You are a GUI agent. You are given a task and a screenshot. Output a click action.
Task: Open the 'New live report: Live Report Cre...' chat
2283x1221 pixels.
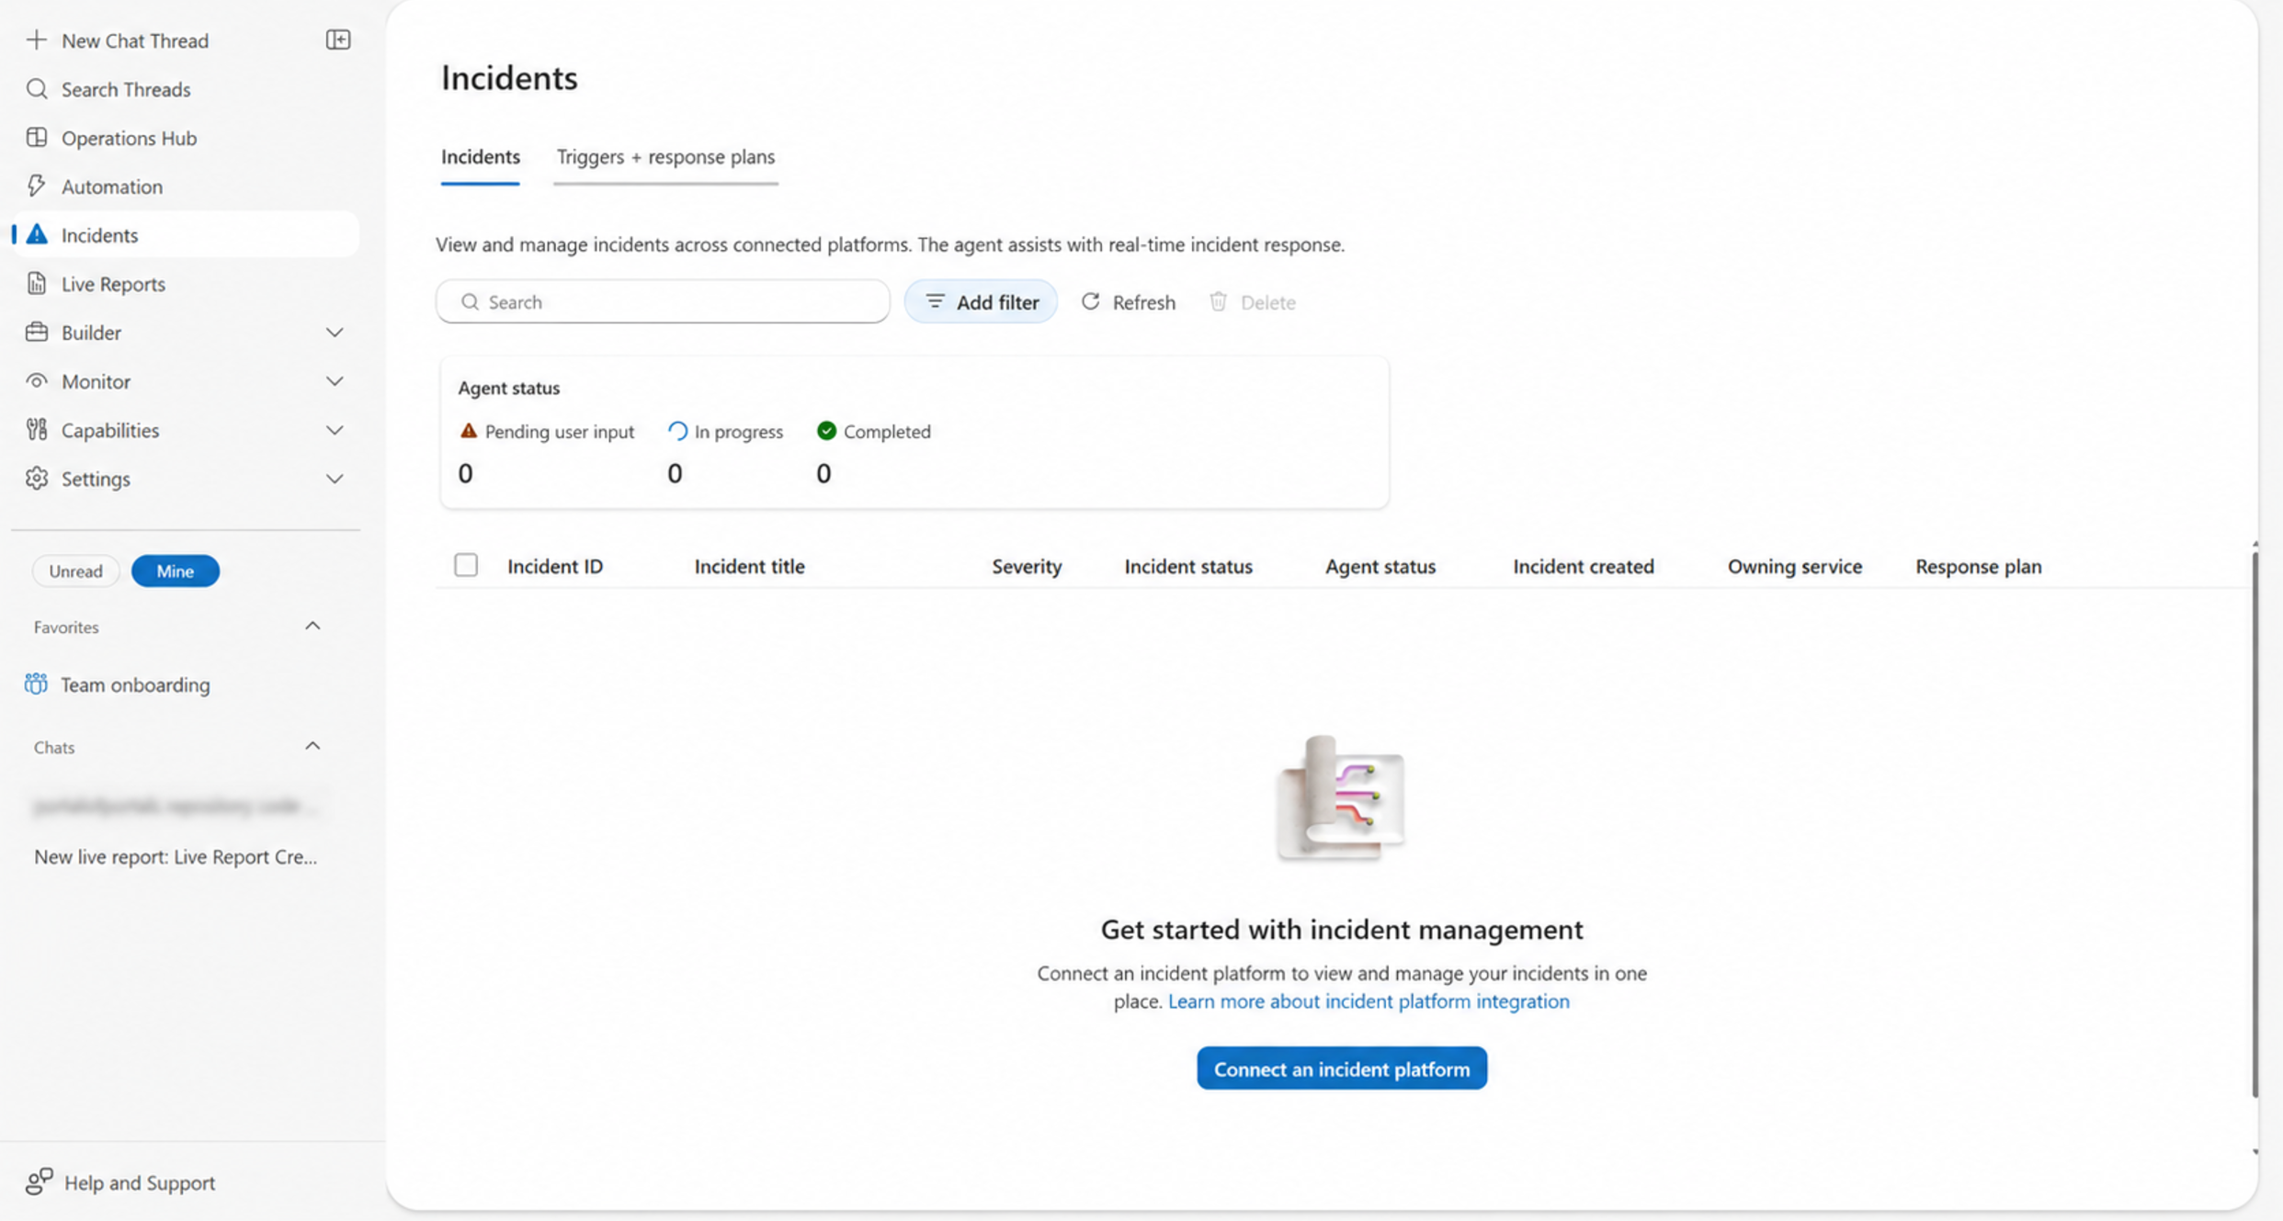click(176, 856)
